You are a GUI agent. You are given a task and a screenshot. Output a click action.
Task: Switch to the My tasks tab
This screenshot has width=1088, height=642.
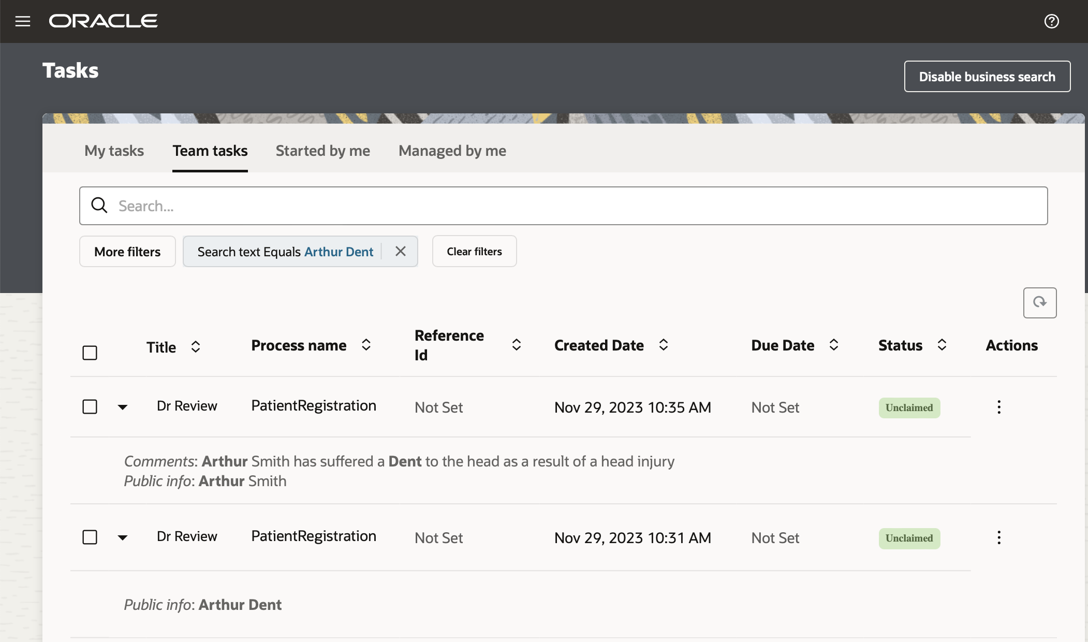click(114, 151)
